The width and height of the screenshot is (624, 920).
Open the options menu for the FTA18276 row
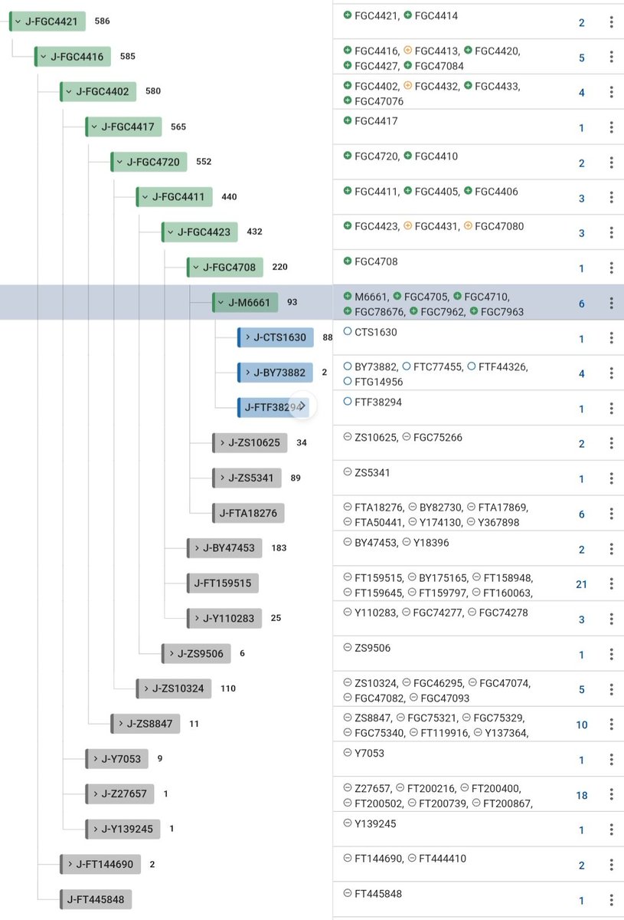point(611,514)
